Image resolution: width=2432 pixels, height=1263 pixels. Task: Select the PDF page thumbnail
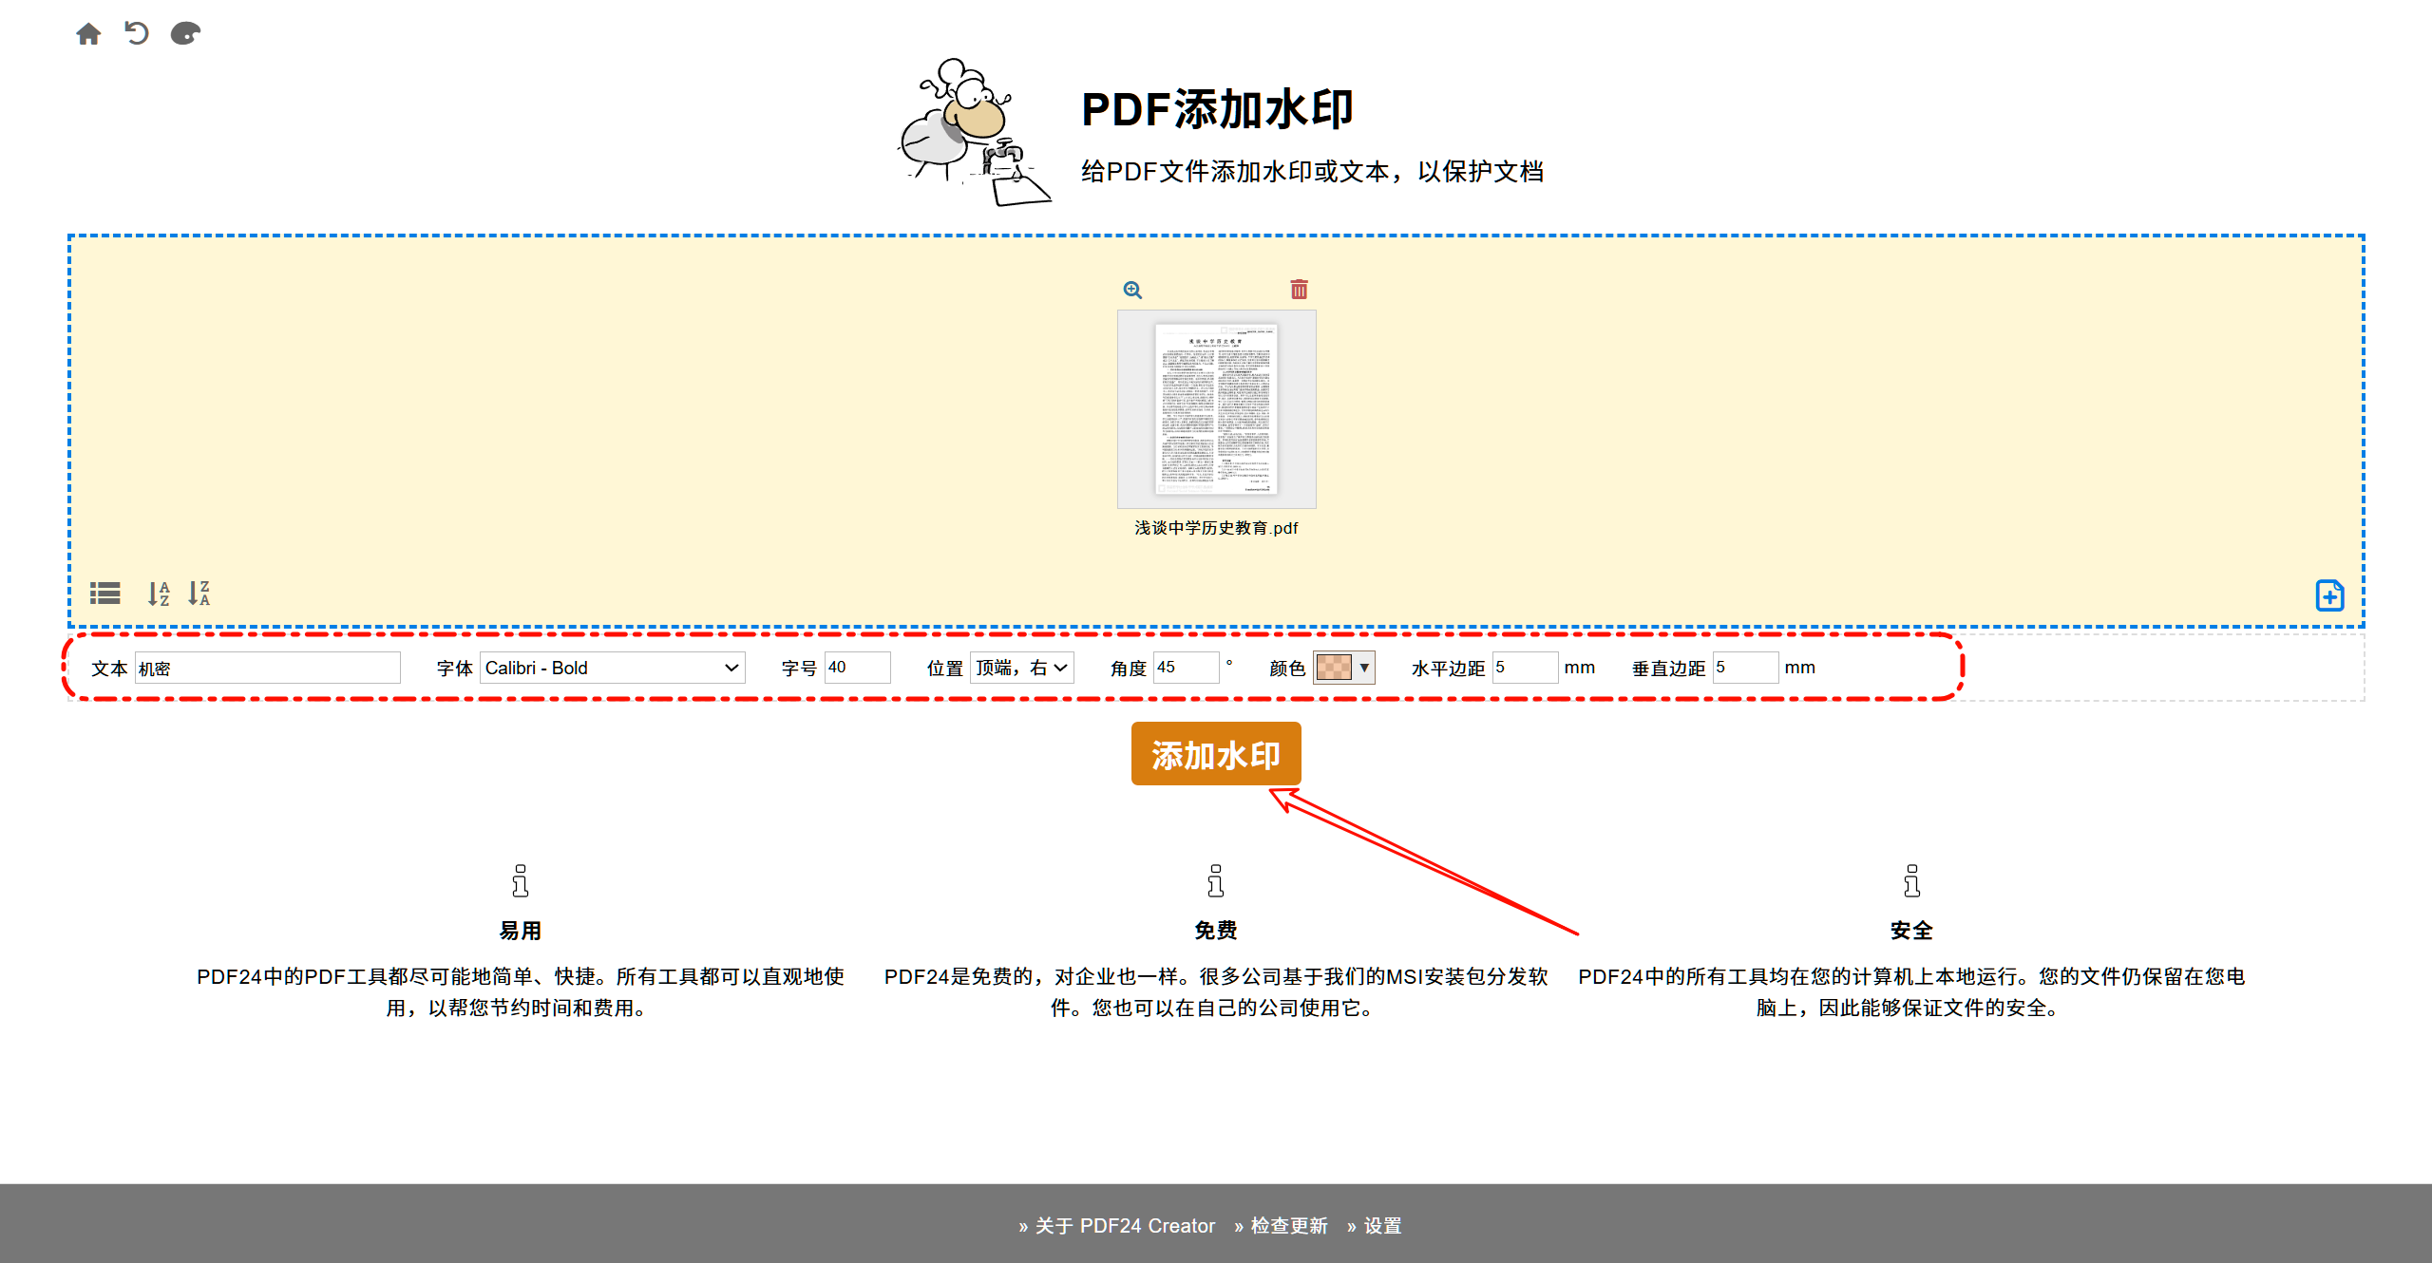click(1216, 409)
